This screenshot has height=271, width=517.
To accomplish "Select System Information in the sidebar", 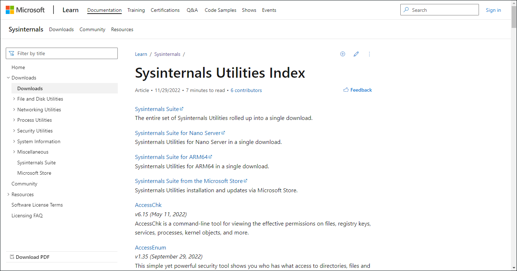I will [x=38, y=141].
